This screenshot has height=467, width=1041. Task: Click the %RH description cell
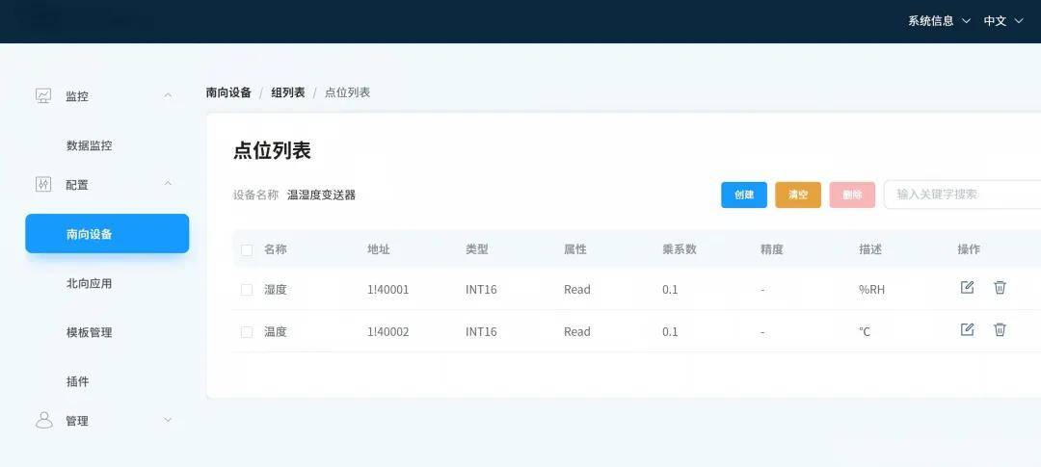pyautogui.click(x=871, y=290)
